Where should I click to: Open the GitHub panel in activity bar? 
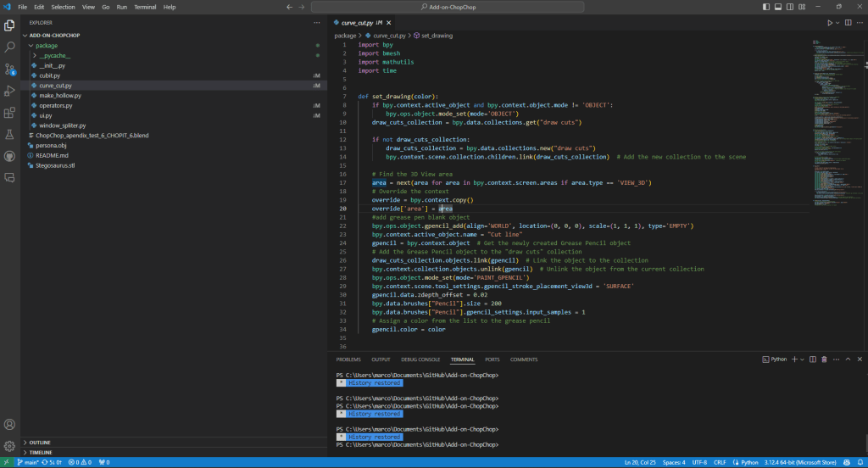(10, 156)
